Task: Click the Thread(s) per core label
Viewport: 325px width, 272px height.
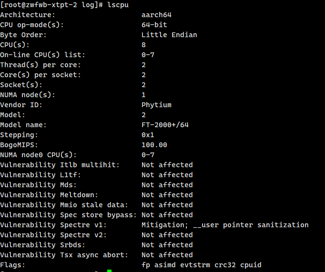Action: pyautogui.click(x=41, y=65)
